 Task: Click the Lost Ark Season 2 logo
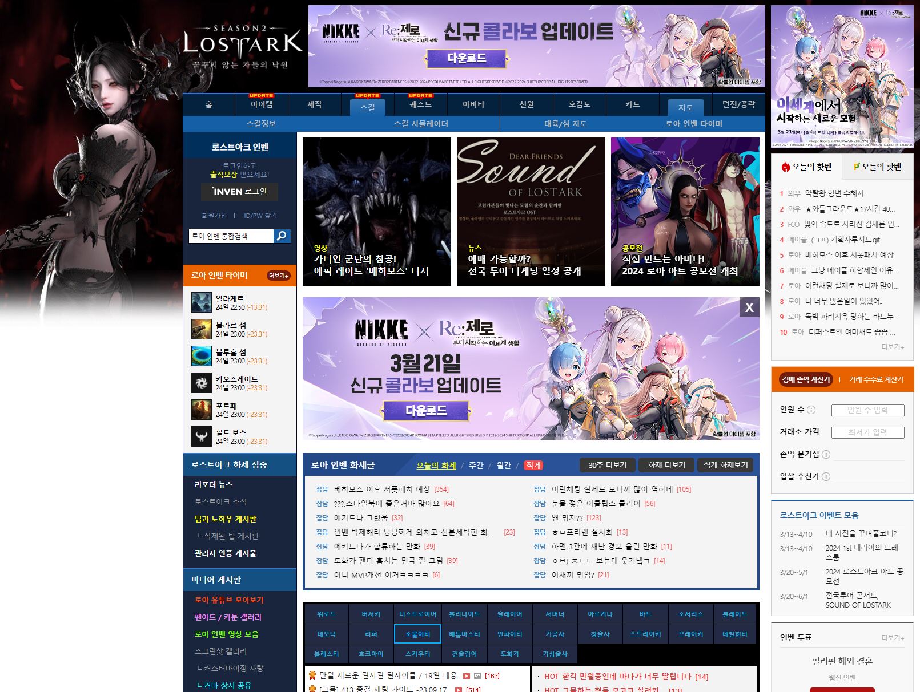pyautogui.click(x=243, y=47)
